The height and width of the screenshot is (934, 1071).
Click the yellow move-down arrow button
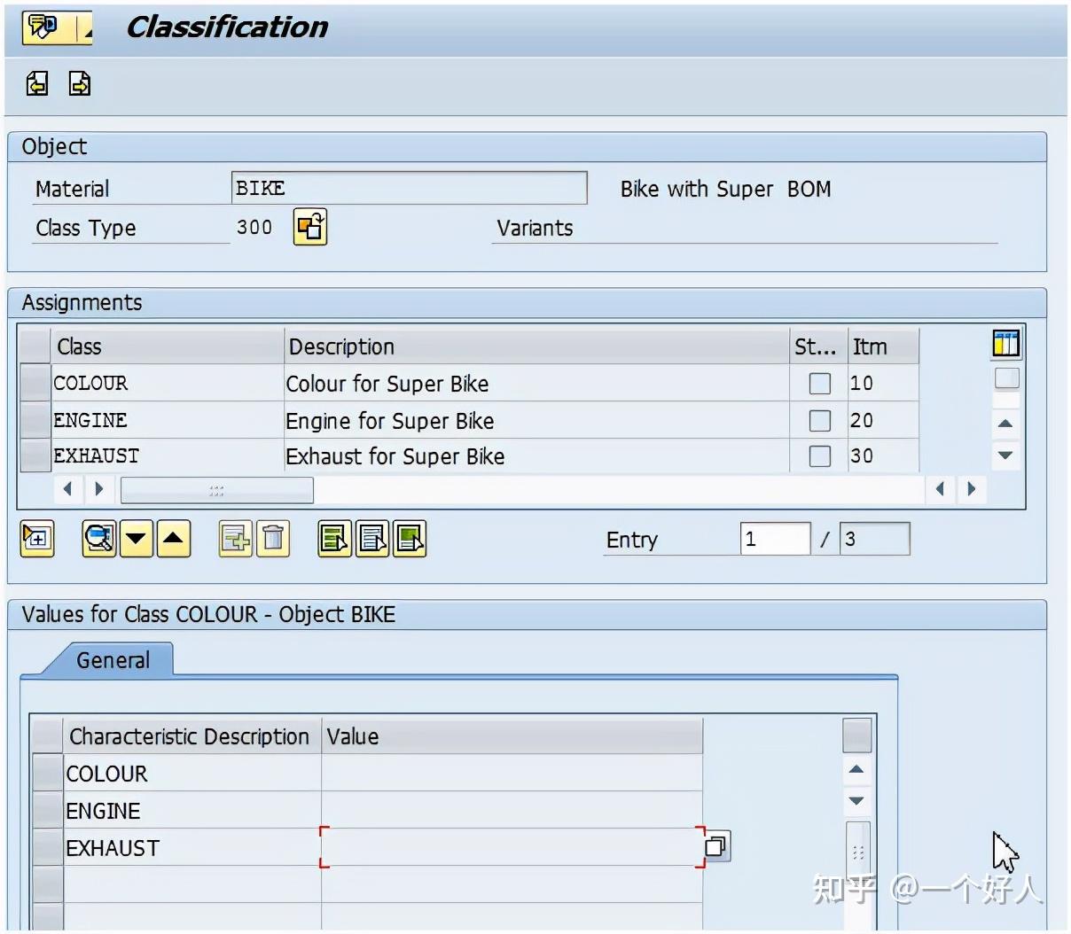[137, 538]
